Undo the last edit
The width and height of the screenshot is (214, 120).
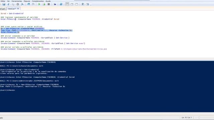coord(28,4)
